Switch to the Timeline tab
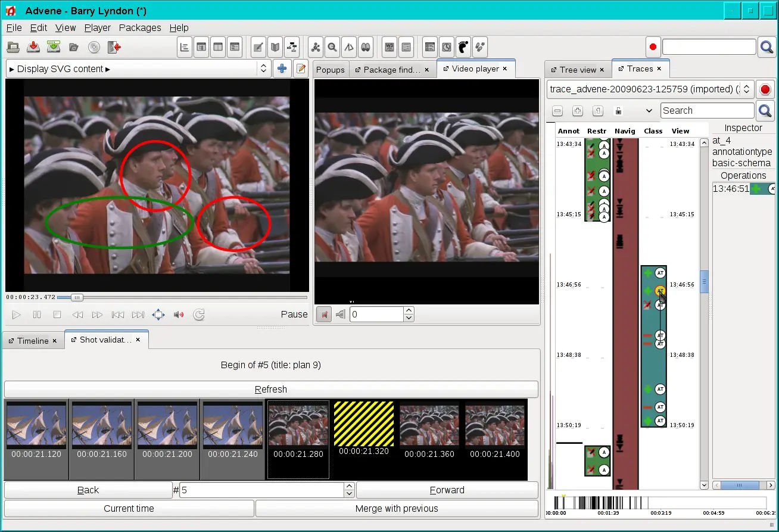 click(33, 341)
